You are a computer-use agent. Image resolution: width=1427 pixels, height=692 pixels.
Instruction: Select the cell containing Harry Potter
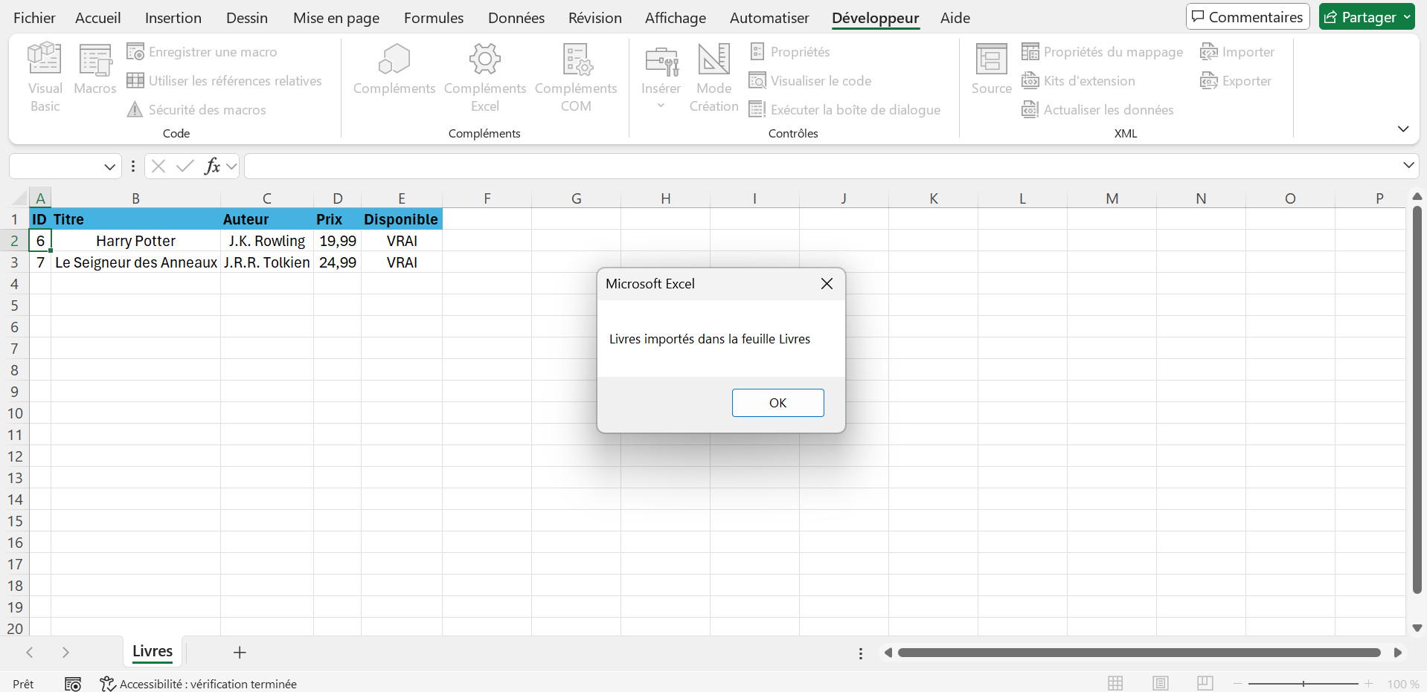135,241
